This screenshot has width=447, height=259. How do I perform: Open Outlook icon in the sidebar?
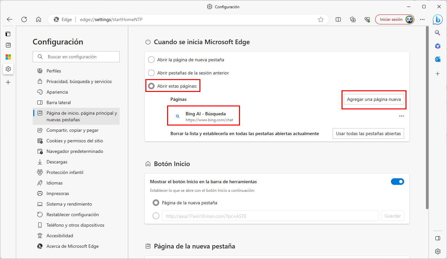[437, 59]
